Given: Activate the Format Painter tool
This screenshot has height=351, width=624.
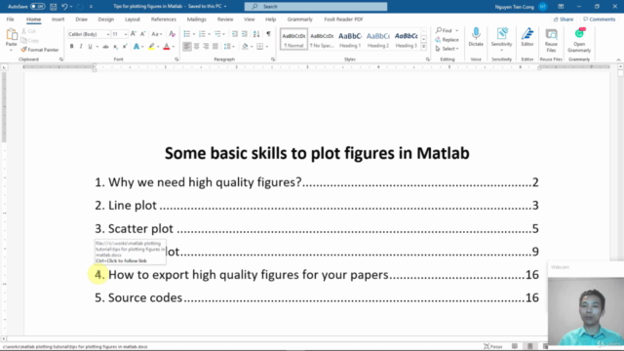Looking at the screenshot, I should click(x=40, y=50).
